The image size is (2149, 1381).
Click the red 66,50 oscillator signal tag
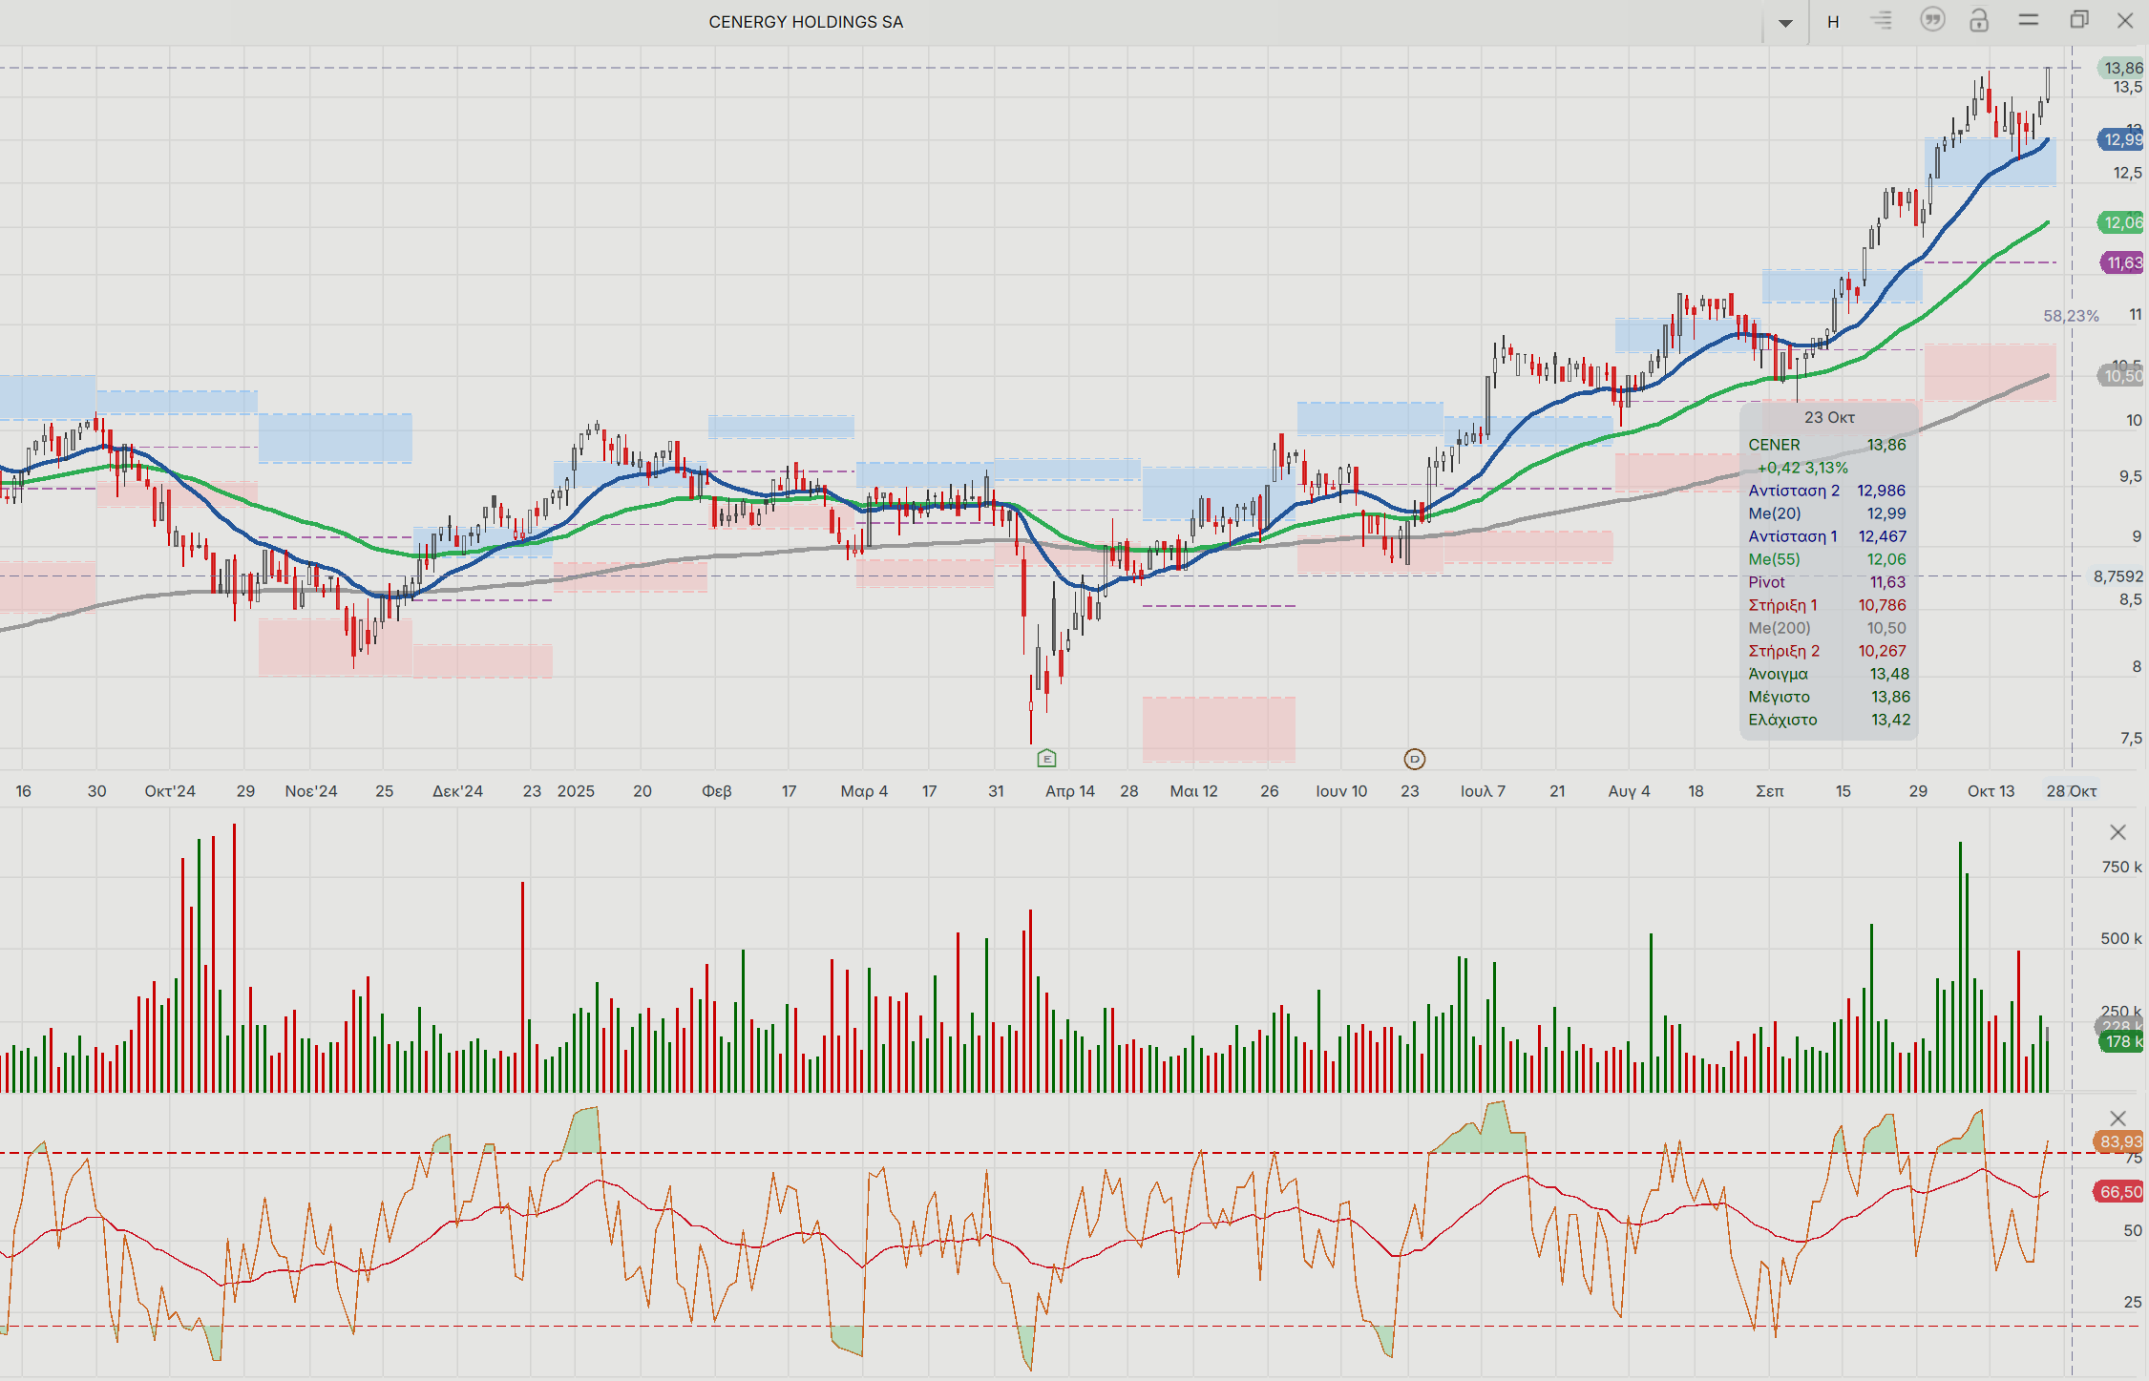pos(2119,1191)
